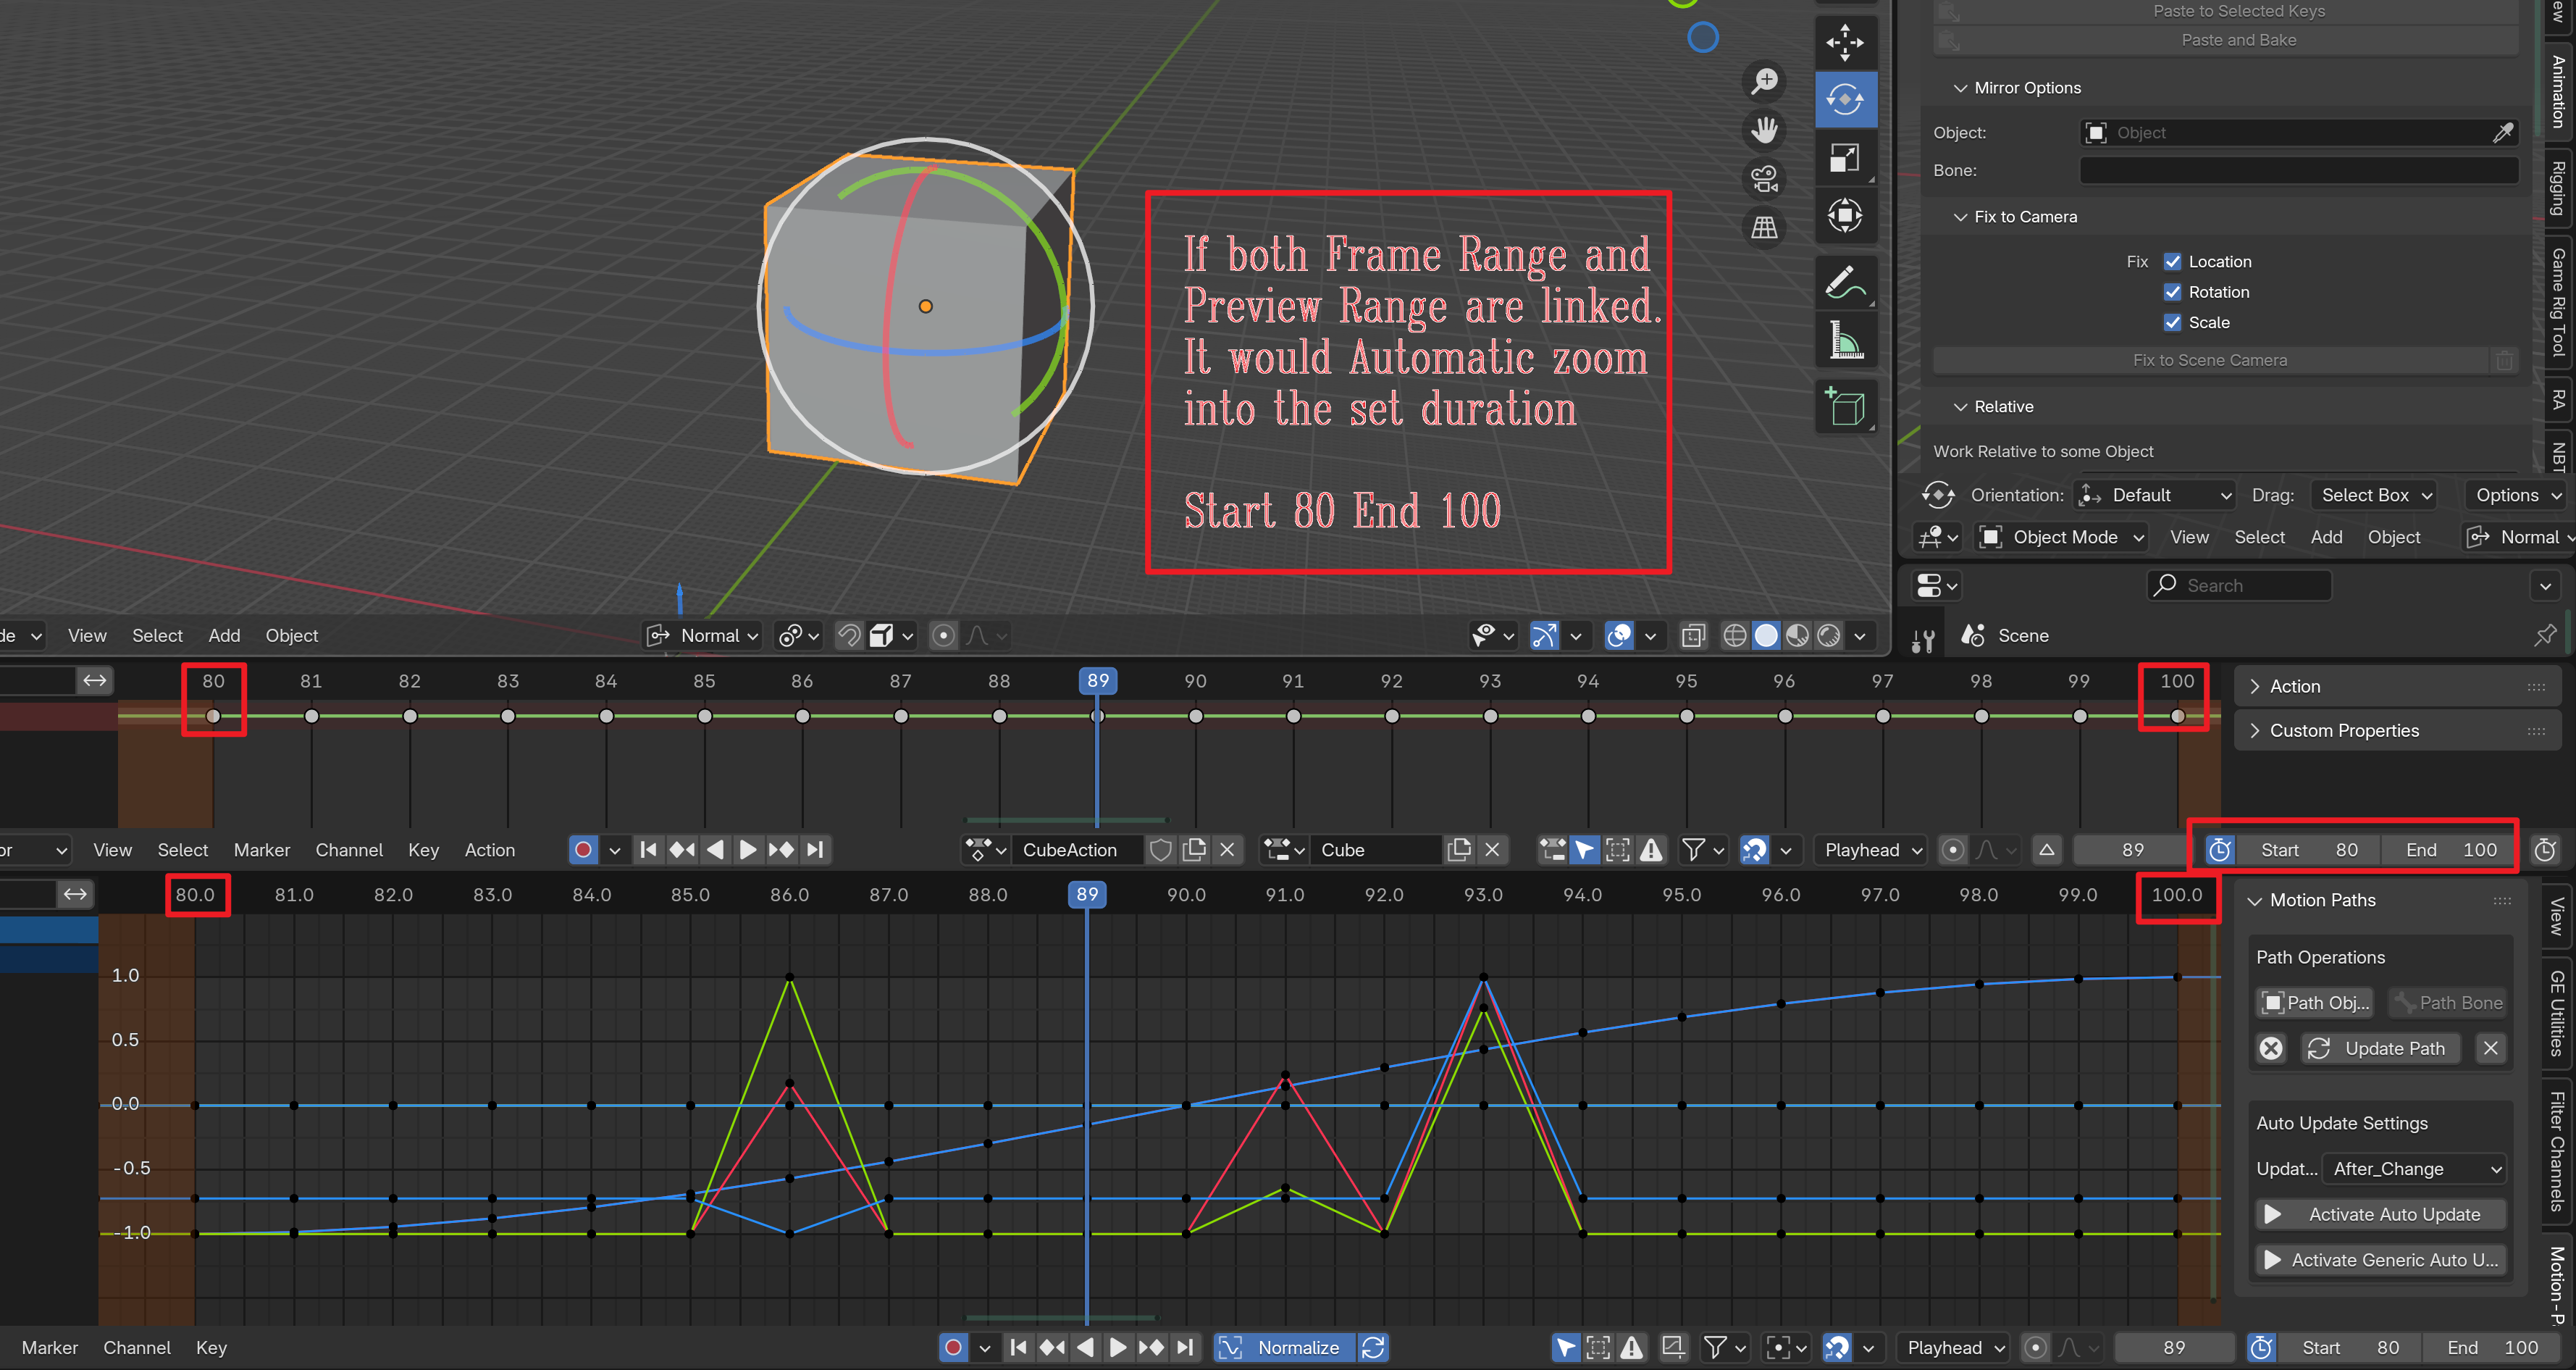Select the Scale tool icon
The image size is (2576, 1370).
tap(1845, 157)
